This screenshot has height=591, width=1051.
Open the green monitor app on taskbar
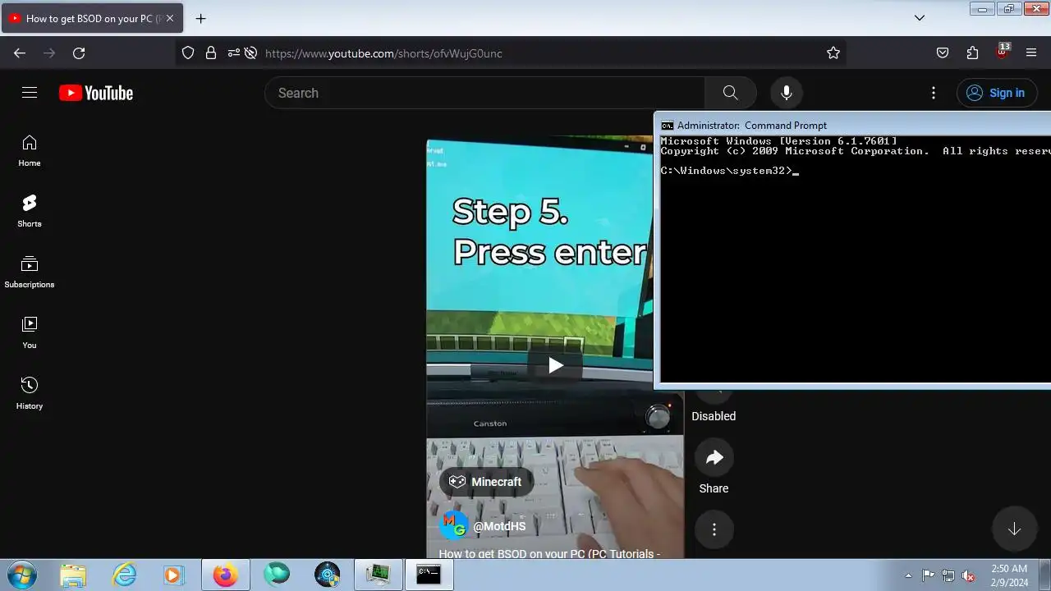(x=378, y=575)
